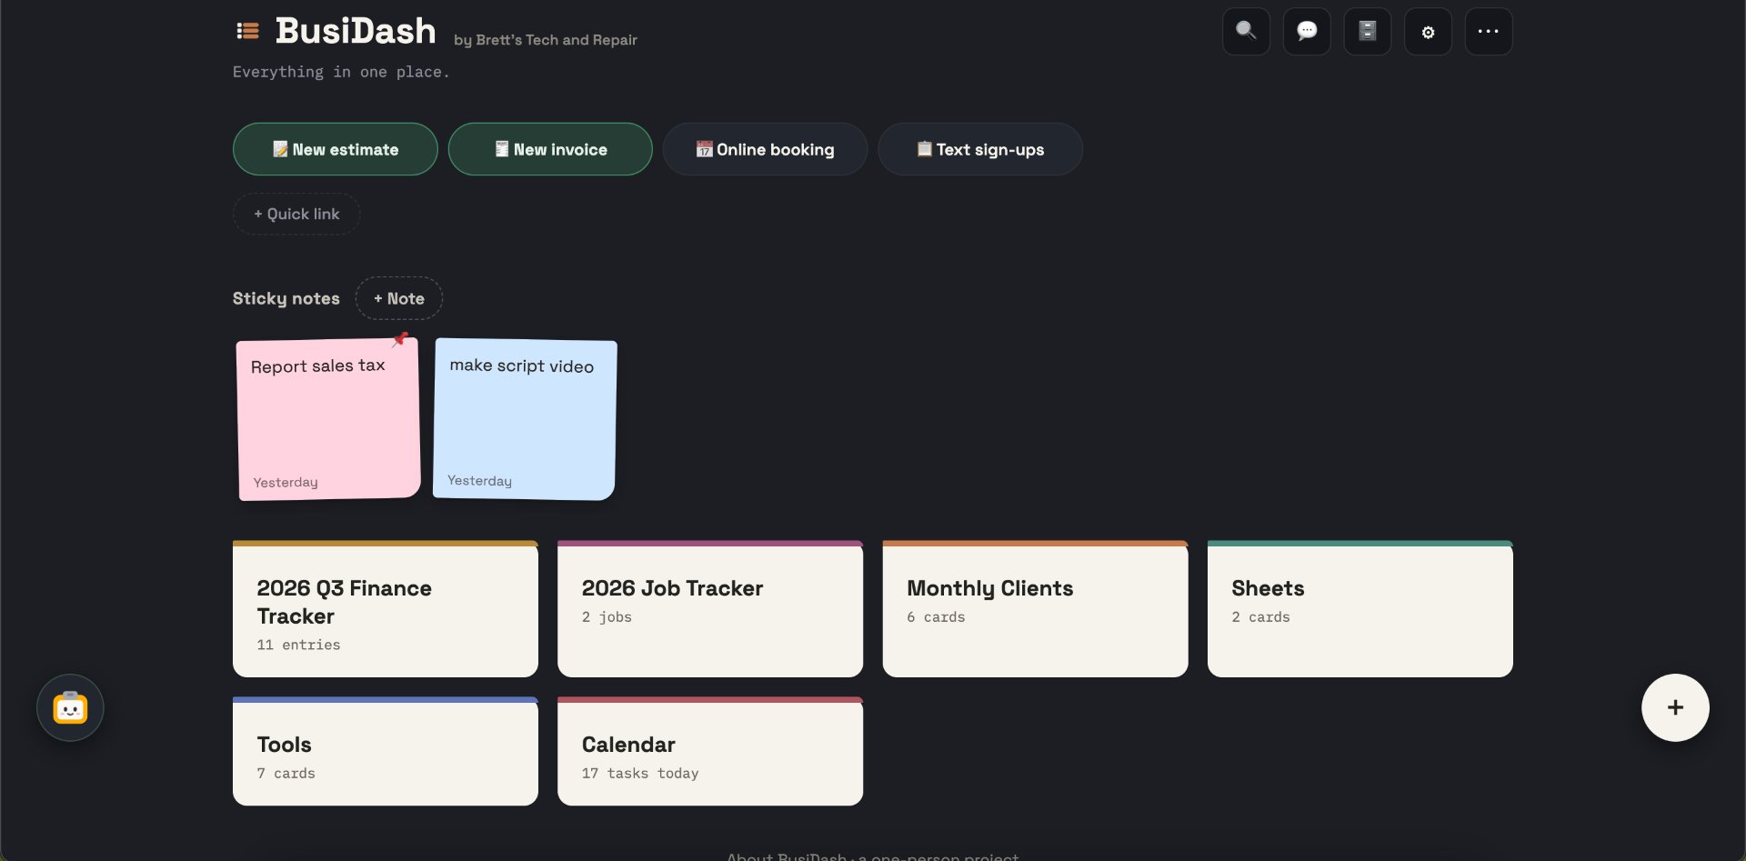Open the Calendar card
Screen dimensions: 1746x861
710,751
